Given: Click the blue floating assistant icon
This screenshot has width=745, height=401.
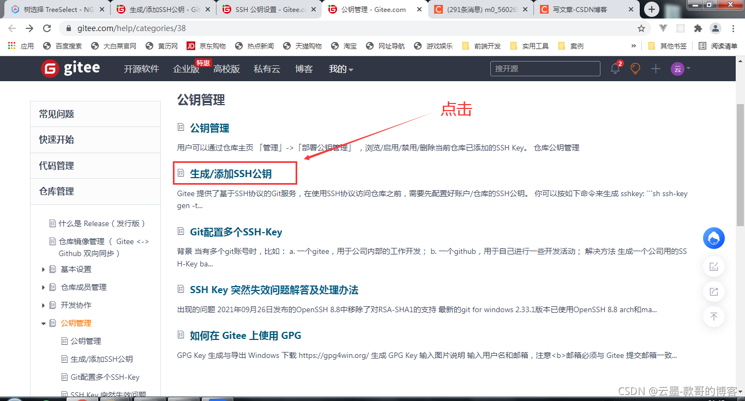Looking at the screenshot, I should pyautogui.click(x=713, y=238).
